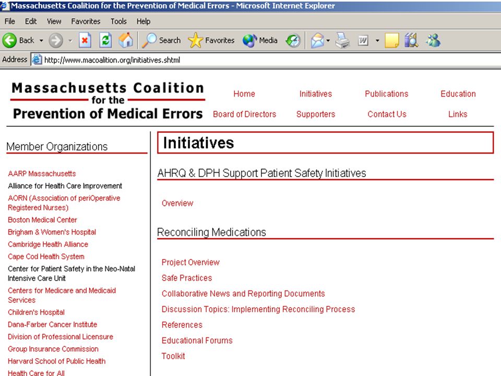
Task: Click Center for Patient Safety in the Neo-Natal text
Action: 71,268
